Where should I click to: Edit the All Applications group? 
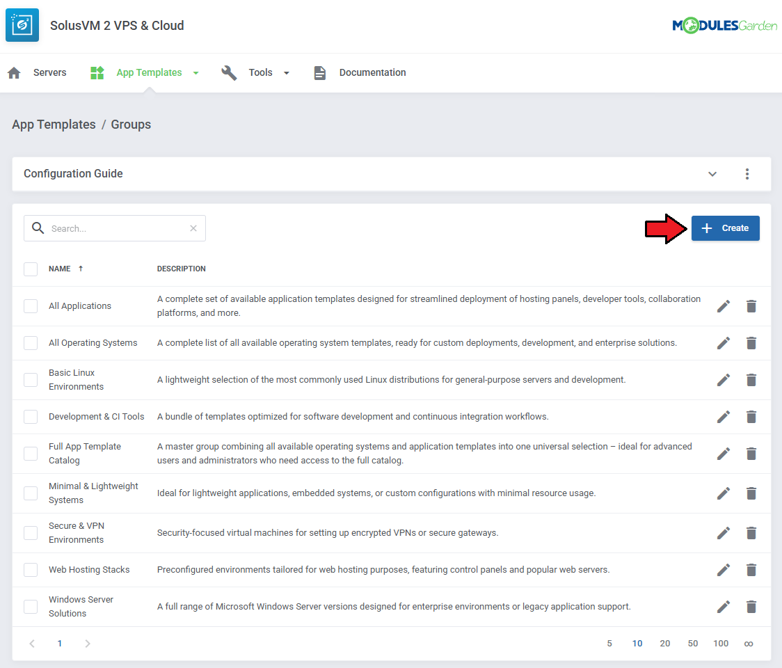[x=723, y=305]
